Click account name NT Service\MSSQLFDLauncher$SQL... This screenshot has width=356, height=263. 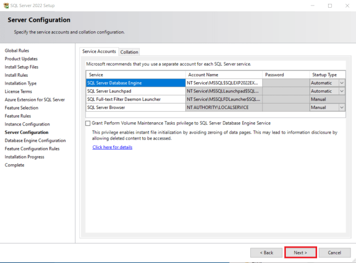point(224,99)
